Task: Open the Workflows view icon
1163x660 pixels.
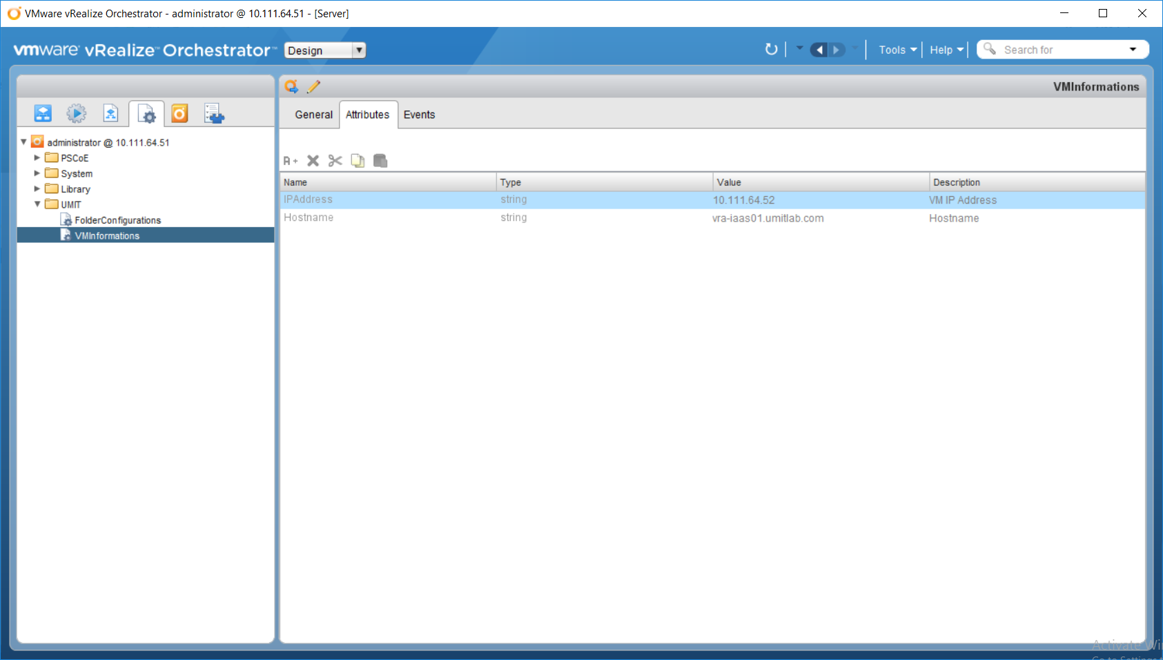Action: click(x=43, y=113)
